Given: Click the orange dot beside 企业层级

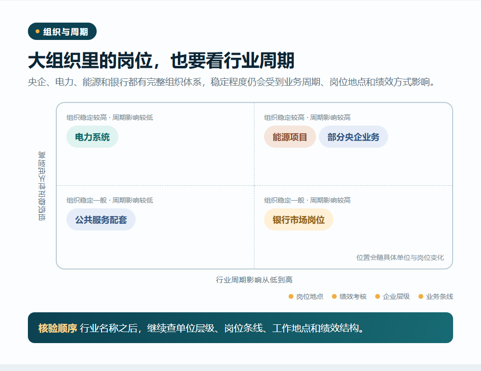Looking at the screenshot, I should [x=378, y=296].
